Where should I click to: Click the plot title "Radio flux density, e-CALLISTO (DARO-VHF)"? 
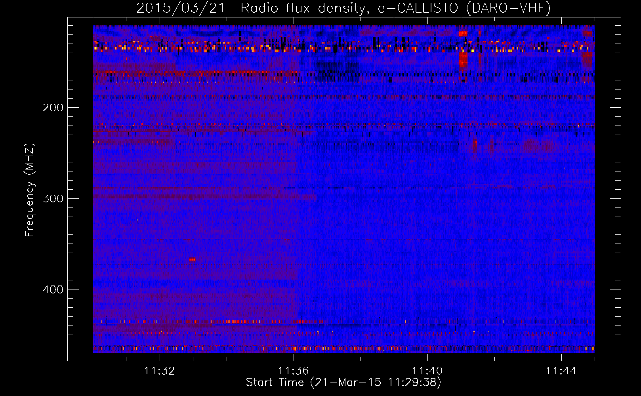pyautogui.click(x=395, y=8)
